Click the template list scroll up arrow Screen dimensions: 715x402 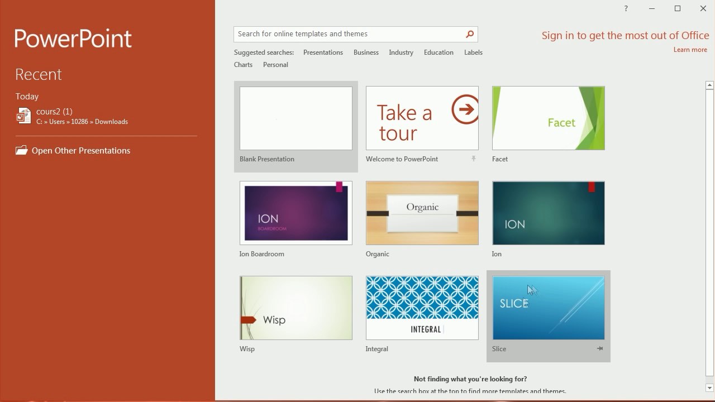point(709,85)
